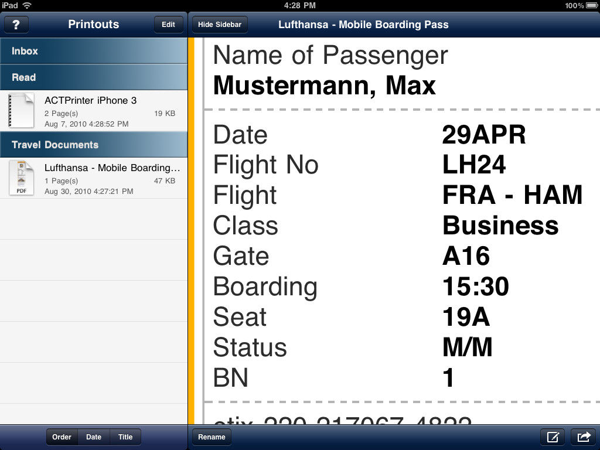Collapse the Travel Documents section header
The image size is (600, 450).
(x=94, y=145)
